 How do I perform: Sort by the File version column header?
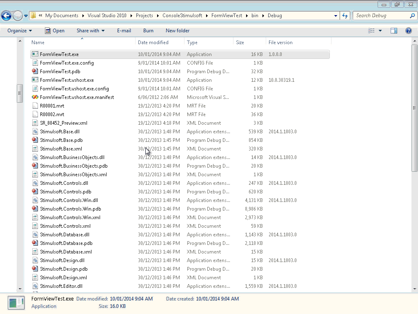(x=280, y=43)
